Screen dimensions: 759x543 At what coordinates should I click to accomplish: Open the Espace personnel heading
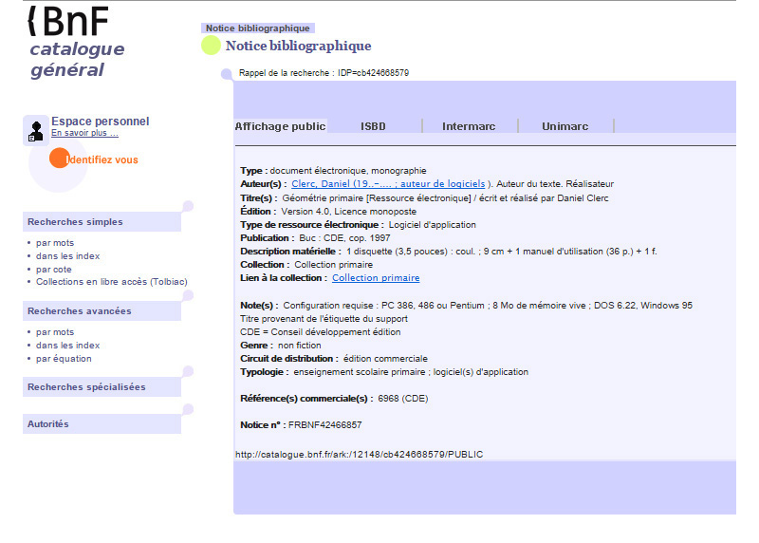click(x=101, y=122)
